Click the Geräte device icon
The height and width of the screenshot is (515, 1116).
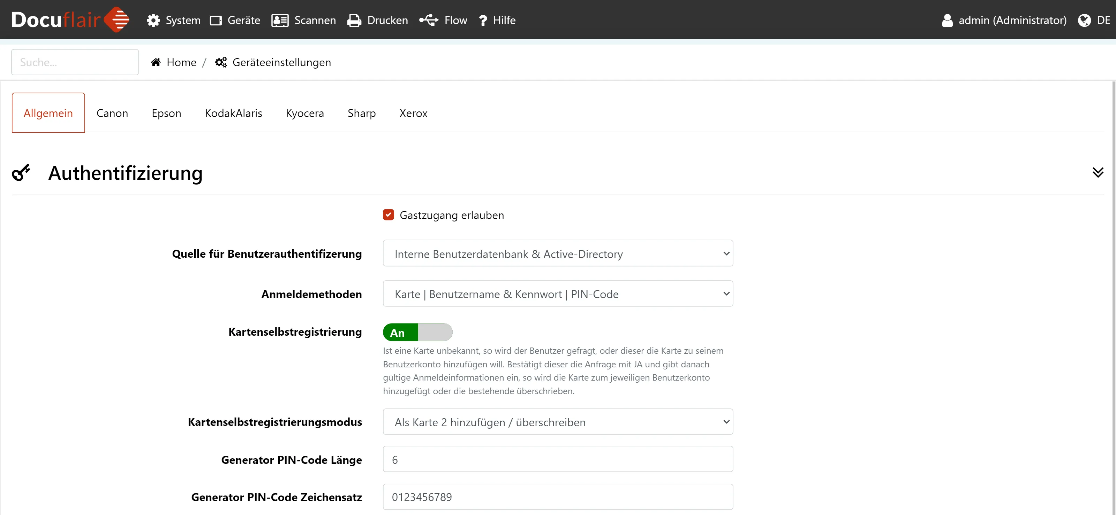pos(216,20)
